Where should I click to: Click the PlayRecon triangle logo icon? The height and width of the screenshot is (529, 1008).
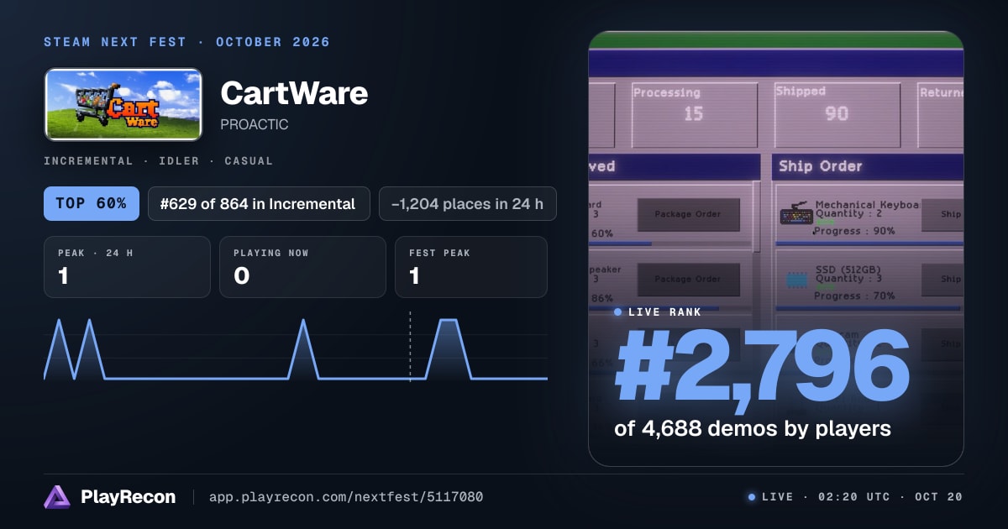57,497
